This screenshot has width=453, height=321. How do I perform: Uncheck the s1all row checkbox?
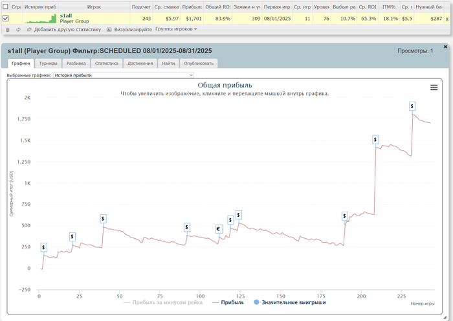5,19
